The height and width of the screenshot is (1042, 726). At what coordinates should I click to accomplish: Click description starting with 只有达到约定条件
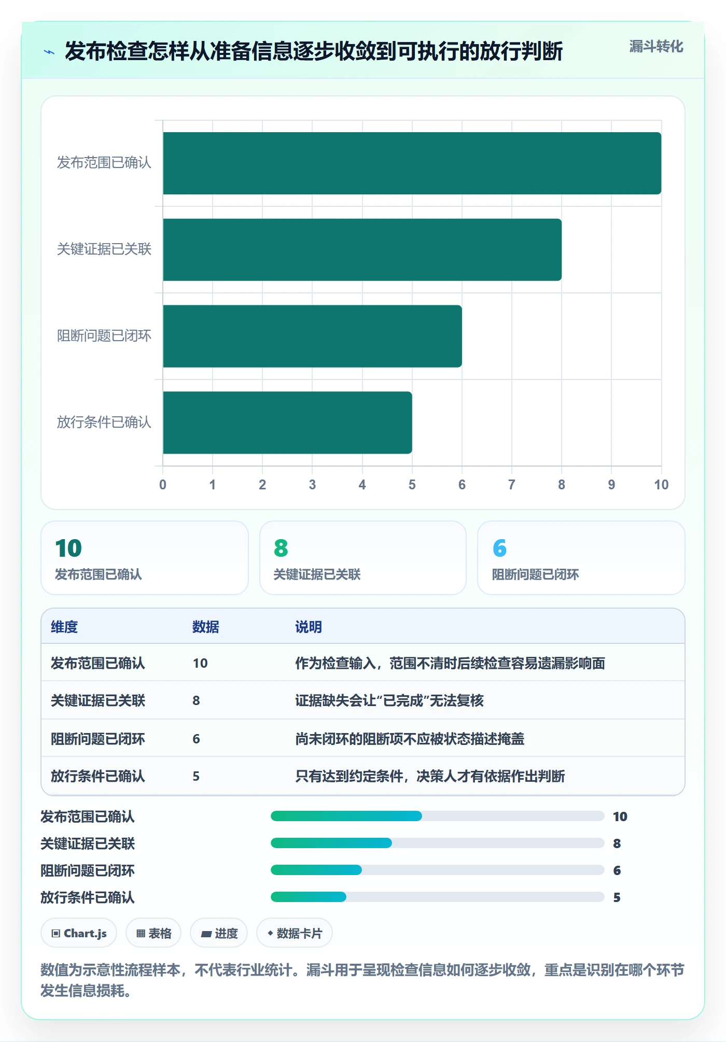tap(430, 776)
